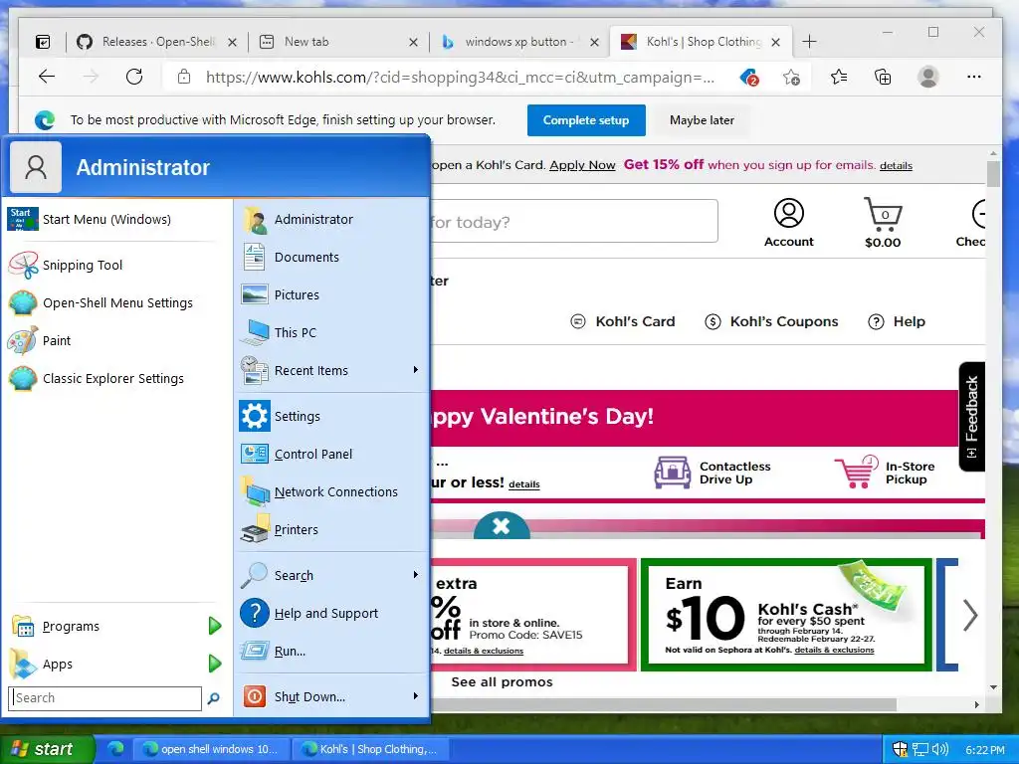Switch to open shell windows 10 taskbar window
Viewport: 1019px width, 764px height.
pyautogui.click(x=211, y=749)
